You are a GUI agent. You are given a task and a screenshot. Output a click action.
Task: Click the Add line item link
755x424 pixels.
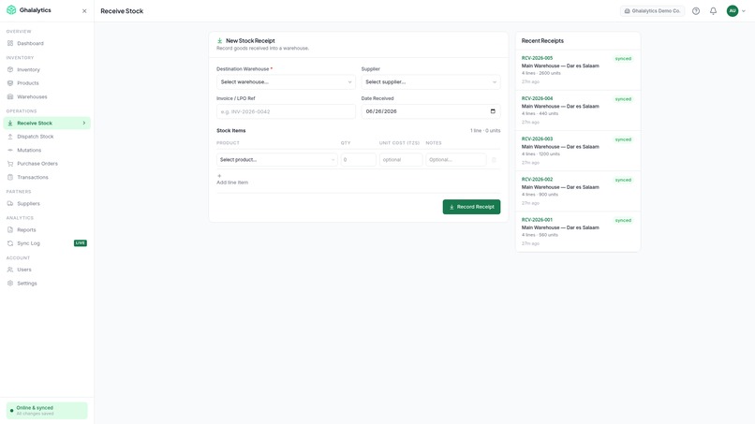click(x=232, y=183)
